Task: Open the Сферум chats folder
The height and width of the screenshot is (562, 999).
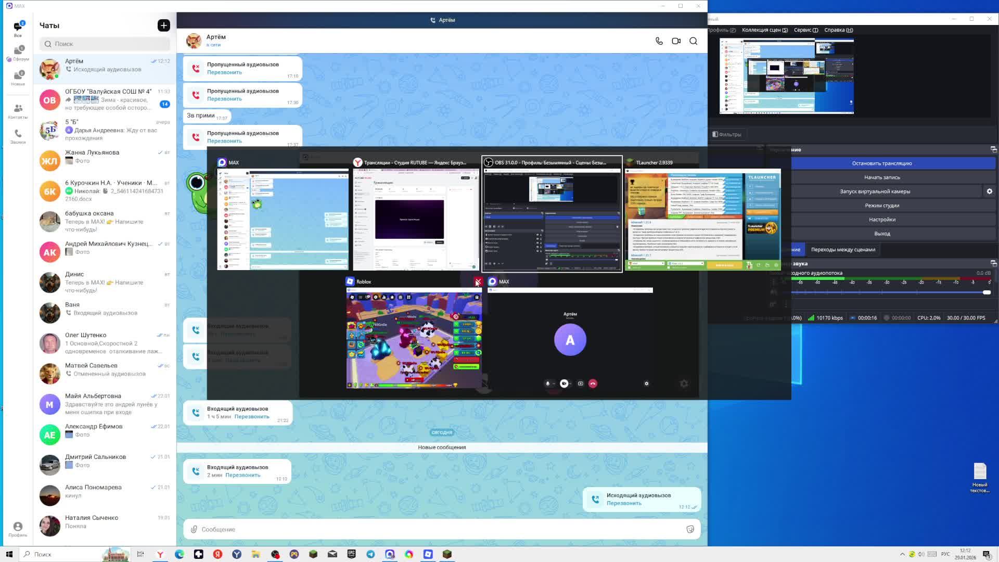Action: click(18, 53)
